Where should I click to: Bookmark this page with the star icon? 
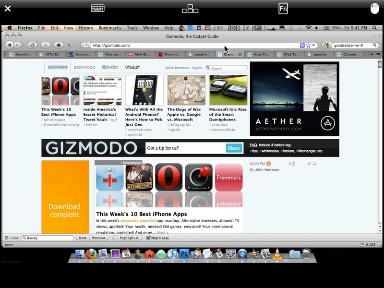click(308, 45)
